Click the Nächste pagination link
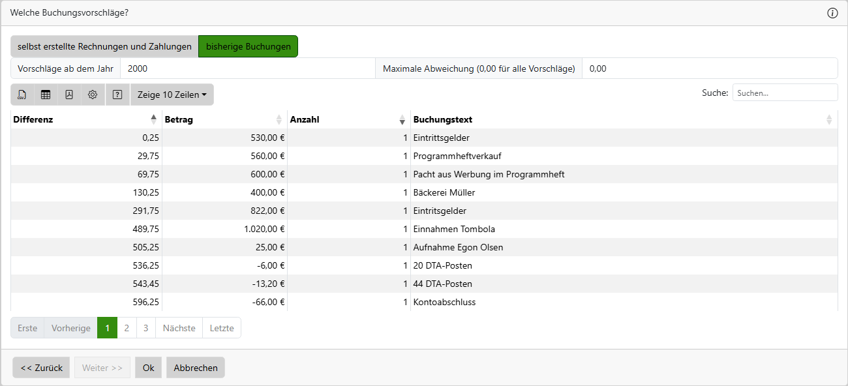 179,328
